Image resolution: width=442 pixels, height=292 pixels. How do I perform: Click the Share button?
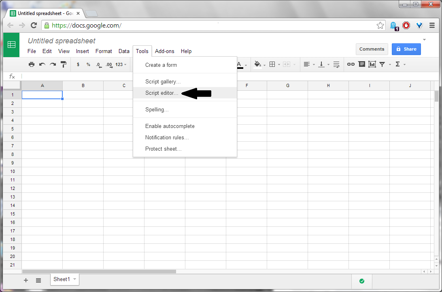pyautogui.click(x=406, y=49)
